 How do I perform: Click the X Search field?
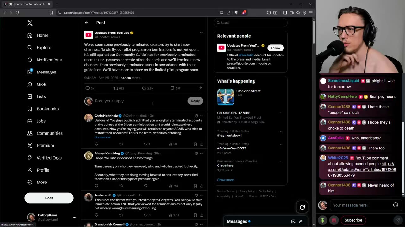coord(250,23)
